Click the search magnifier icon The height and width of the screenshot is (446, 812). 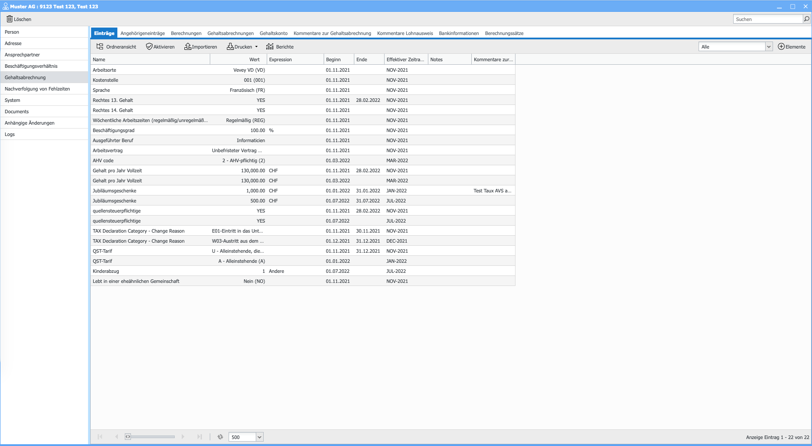coord(806,19)
